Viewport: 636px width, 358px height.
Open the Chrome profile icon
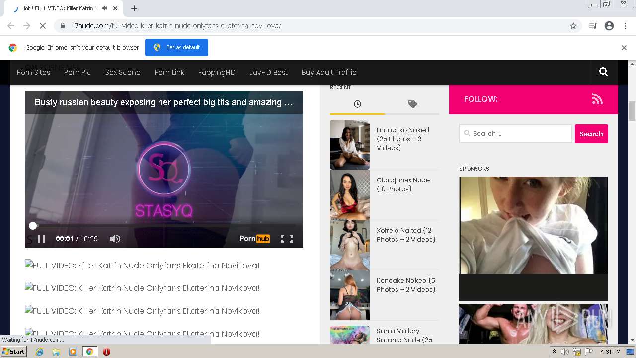(x=609, y=26)
